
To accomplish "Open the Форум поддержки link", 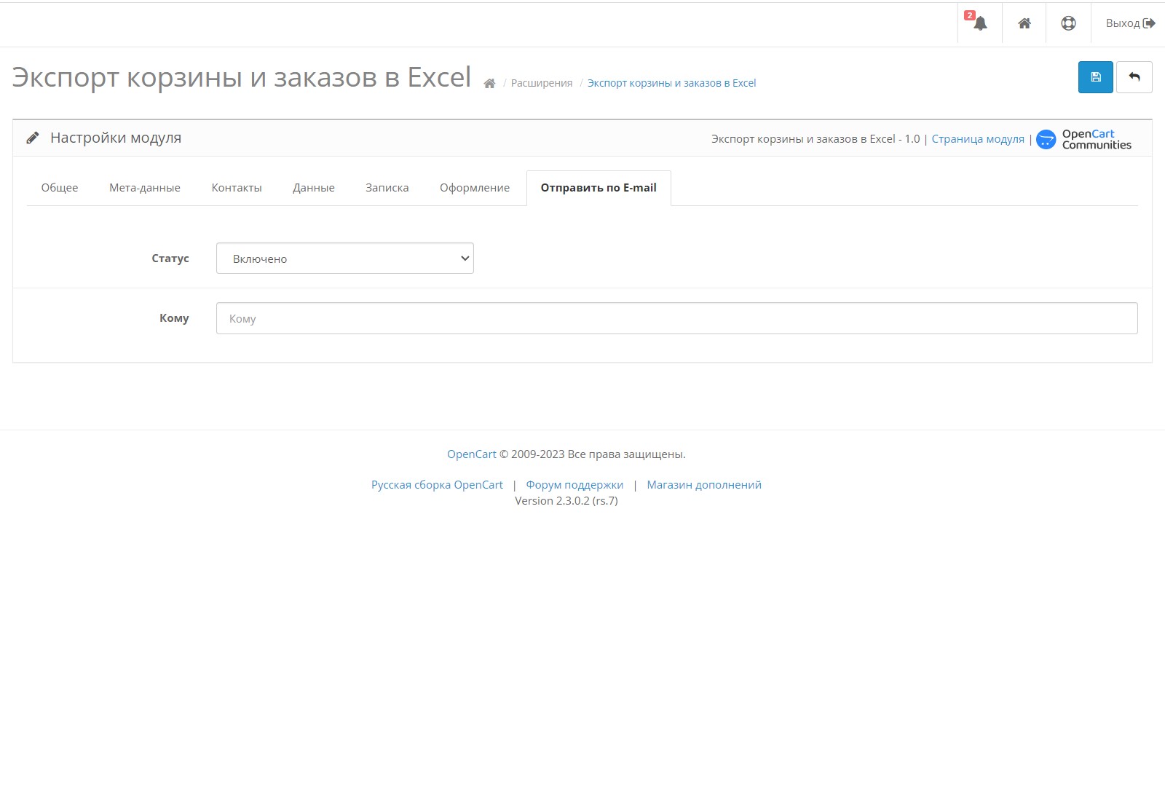I will point(574,485).
